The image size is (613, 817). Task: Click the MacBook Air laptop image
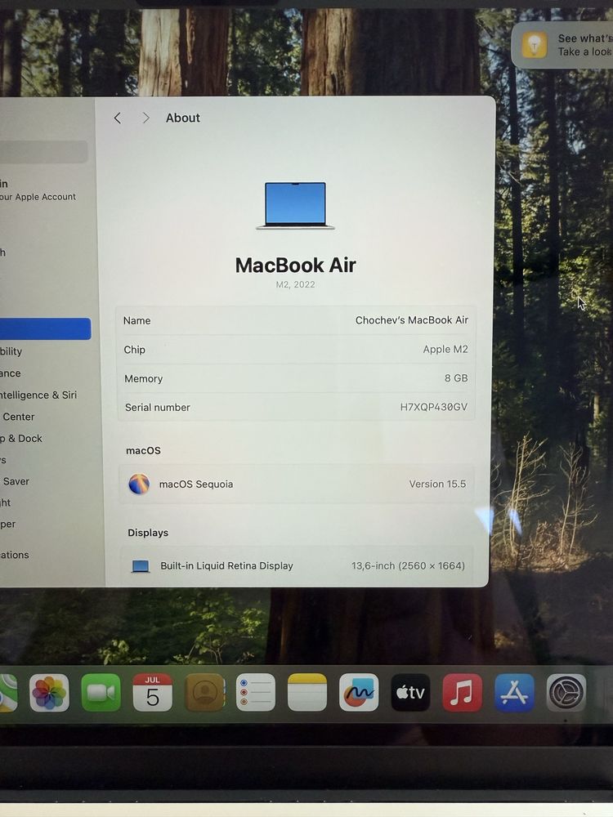[295, 205]
